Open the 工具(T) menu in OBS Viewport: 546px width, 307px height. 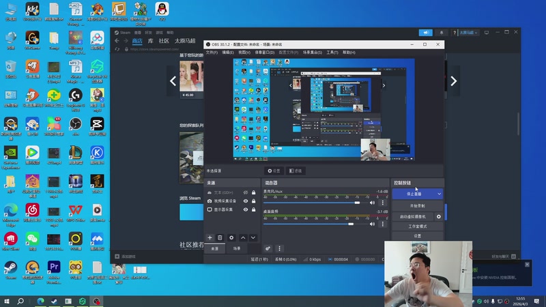point(332,53)
